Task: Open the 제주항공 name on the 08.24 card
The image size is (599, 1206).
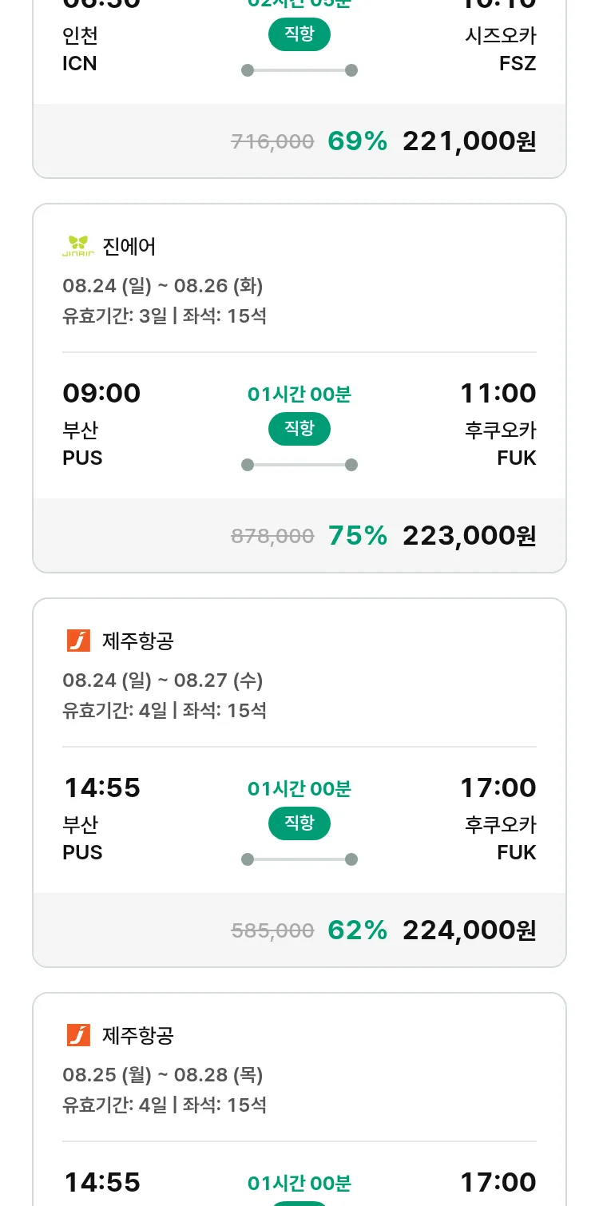Action: coord(138,641)
